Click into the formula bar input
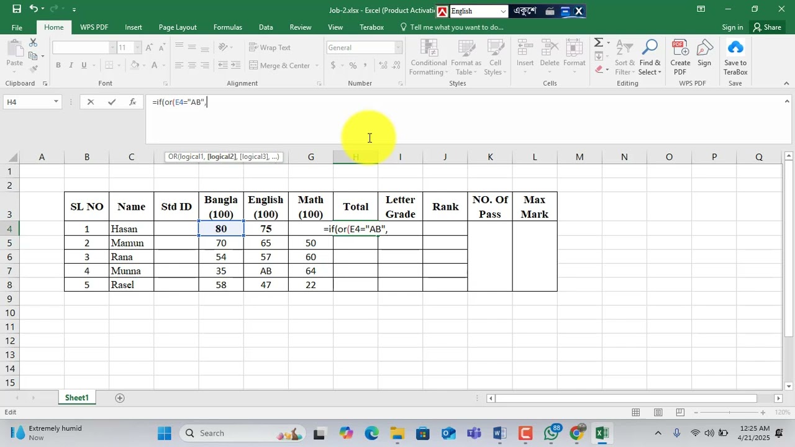The height and width of the screenshot is (447, 795). [x=466, y=119]
